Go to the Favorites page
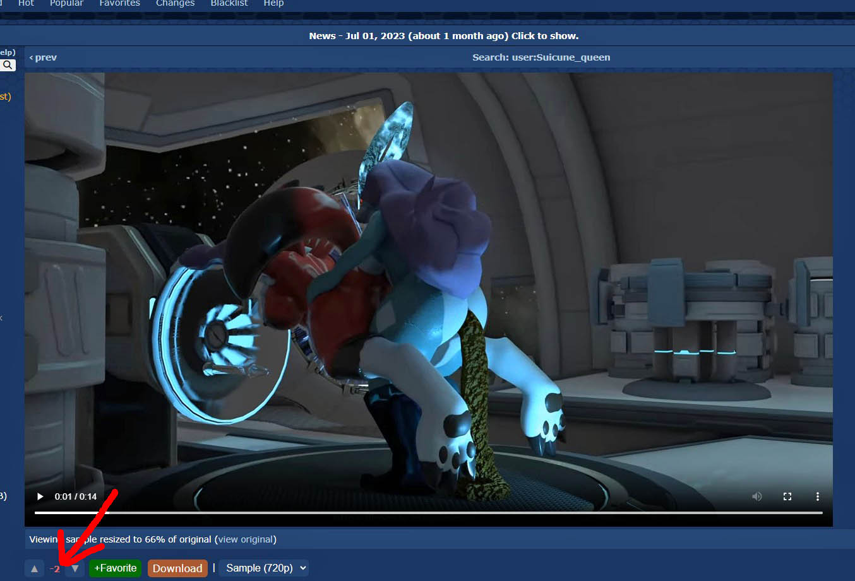The width and height of the screenshot is (855, 581). (x=119, y=3)
